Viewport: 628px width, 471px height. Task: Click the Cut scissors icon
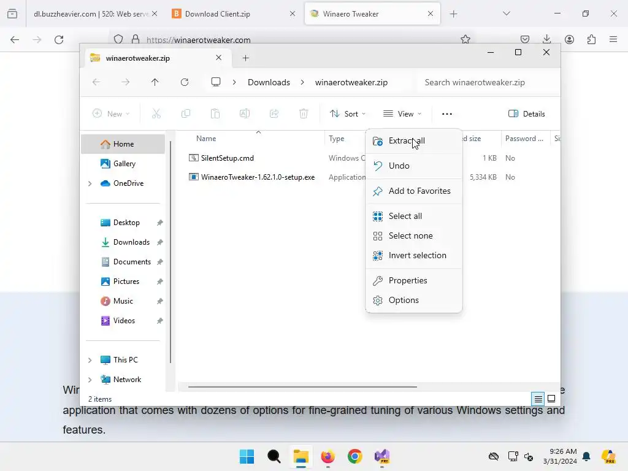(156, 114)
